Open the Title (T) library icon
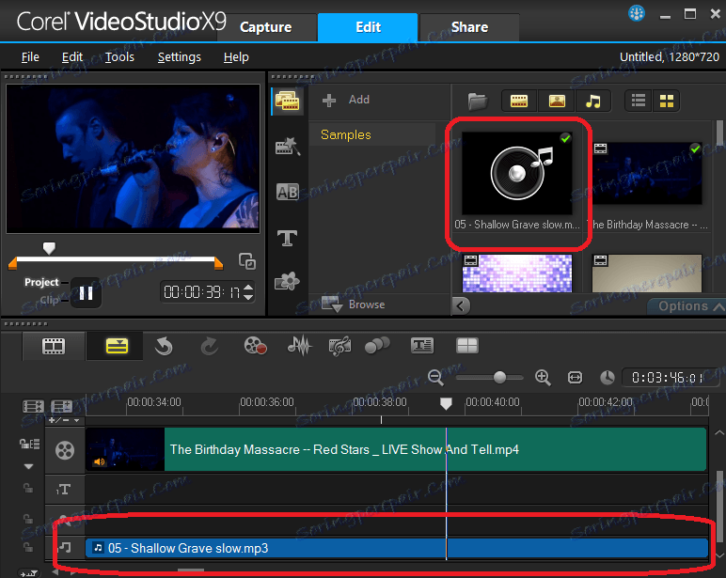This screenshot has height=578, width=726. [287, 238]
